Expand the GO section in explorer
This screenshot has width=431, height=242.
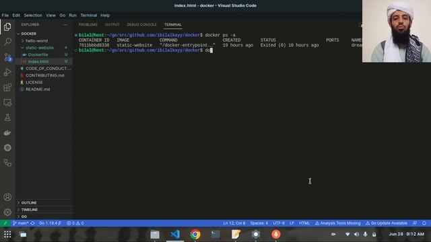click(x=44, y=216)
